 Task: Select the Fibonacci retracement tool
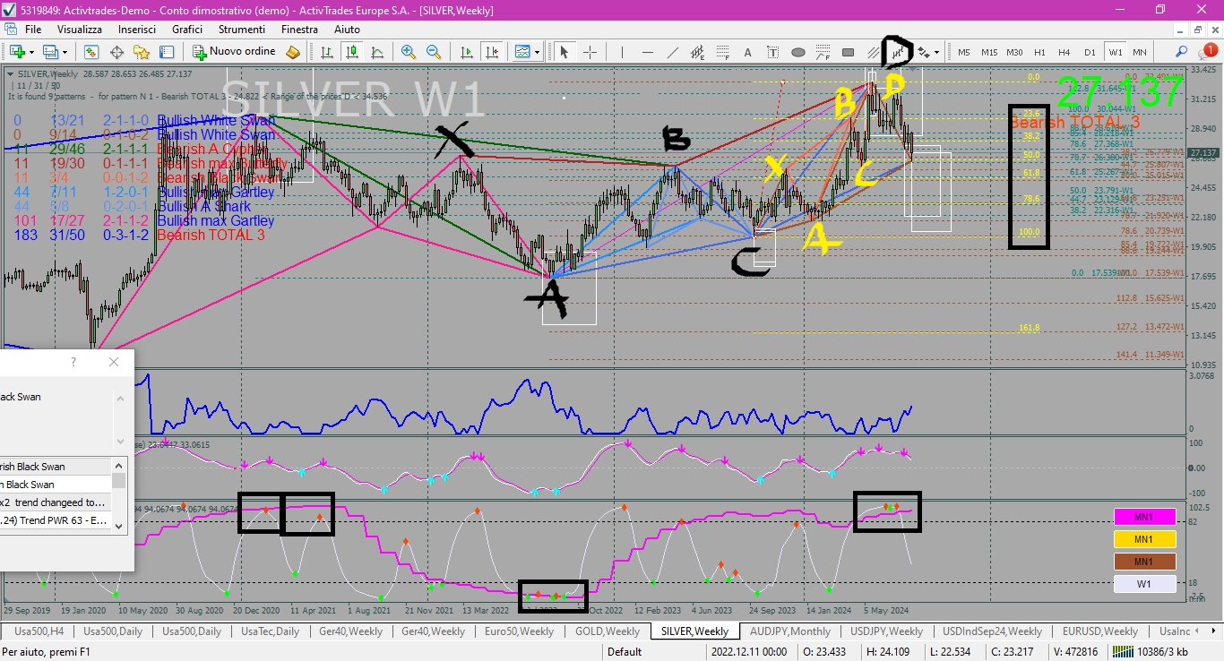[x=723, y=52]
